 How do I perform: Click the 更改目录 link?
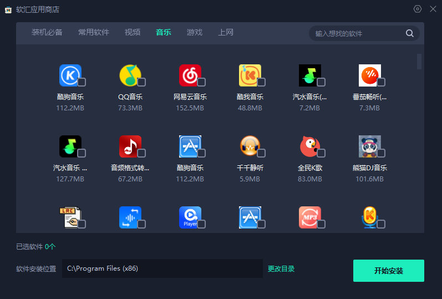(x=281, y=269)
